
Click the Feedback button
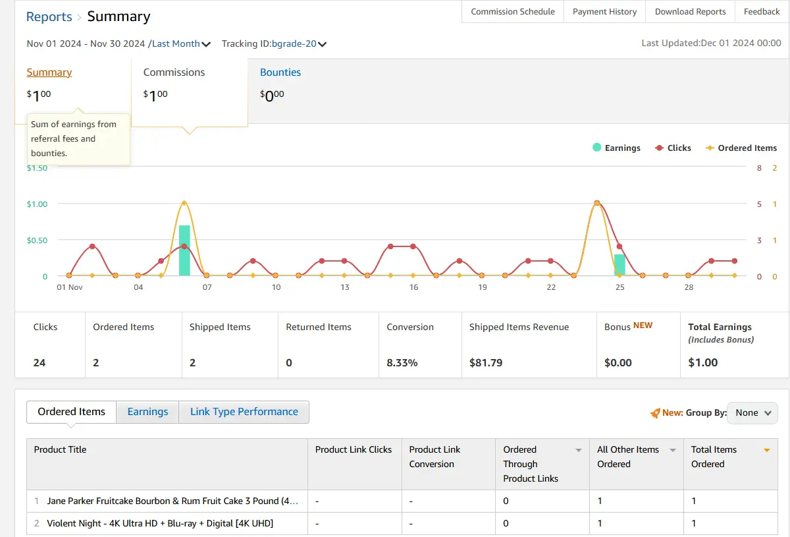click(x=762, y=12)
